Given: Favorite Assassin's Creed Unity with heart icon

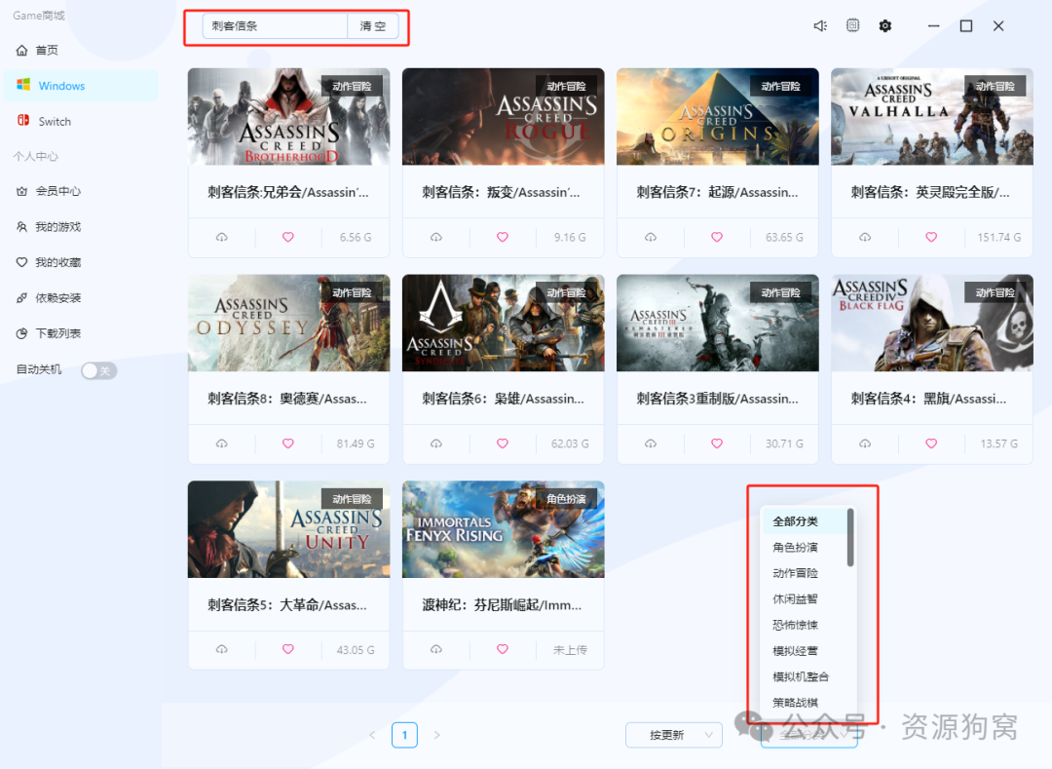Looking at the screenshot, I should [287, 649].
